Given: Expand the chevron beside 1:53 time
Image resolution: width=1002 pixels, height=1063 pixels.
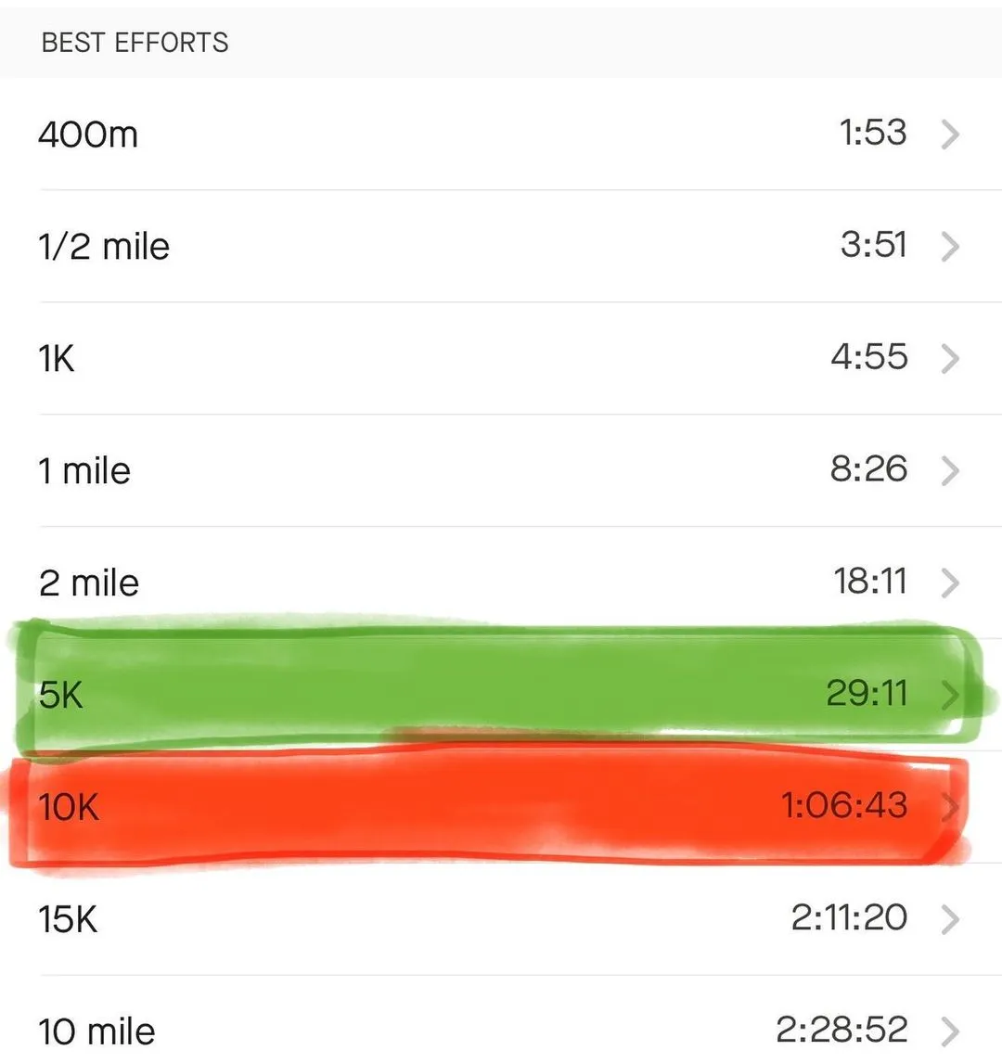Looking at the screenshot, I should (949, 134).
